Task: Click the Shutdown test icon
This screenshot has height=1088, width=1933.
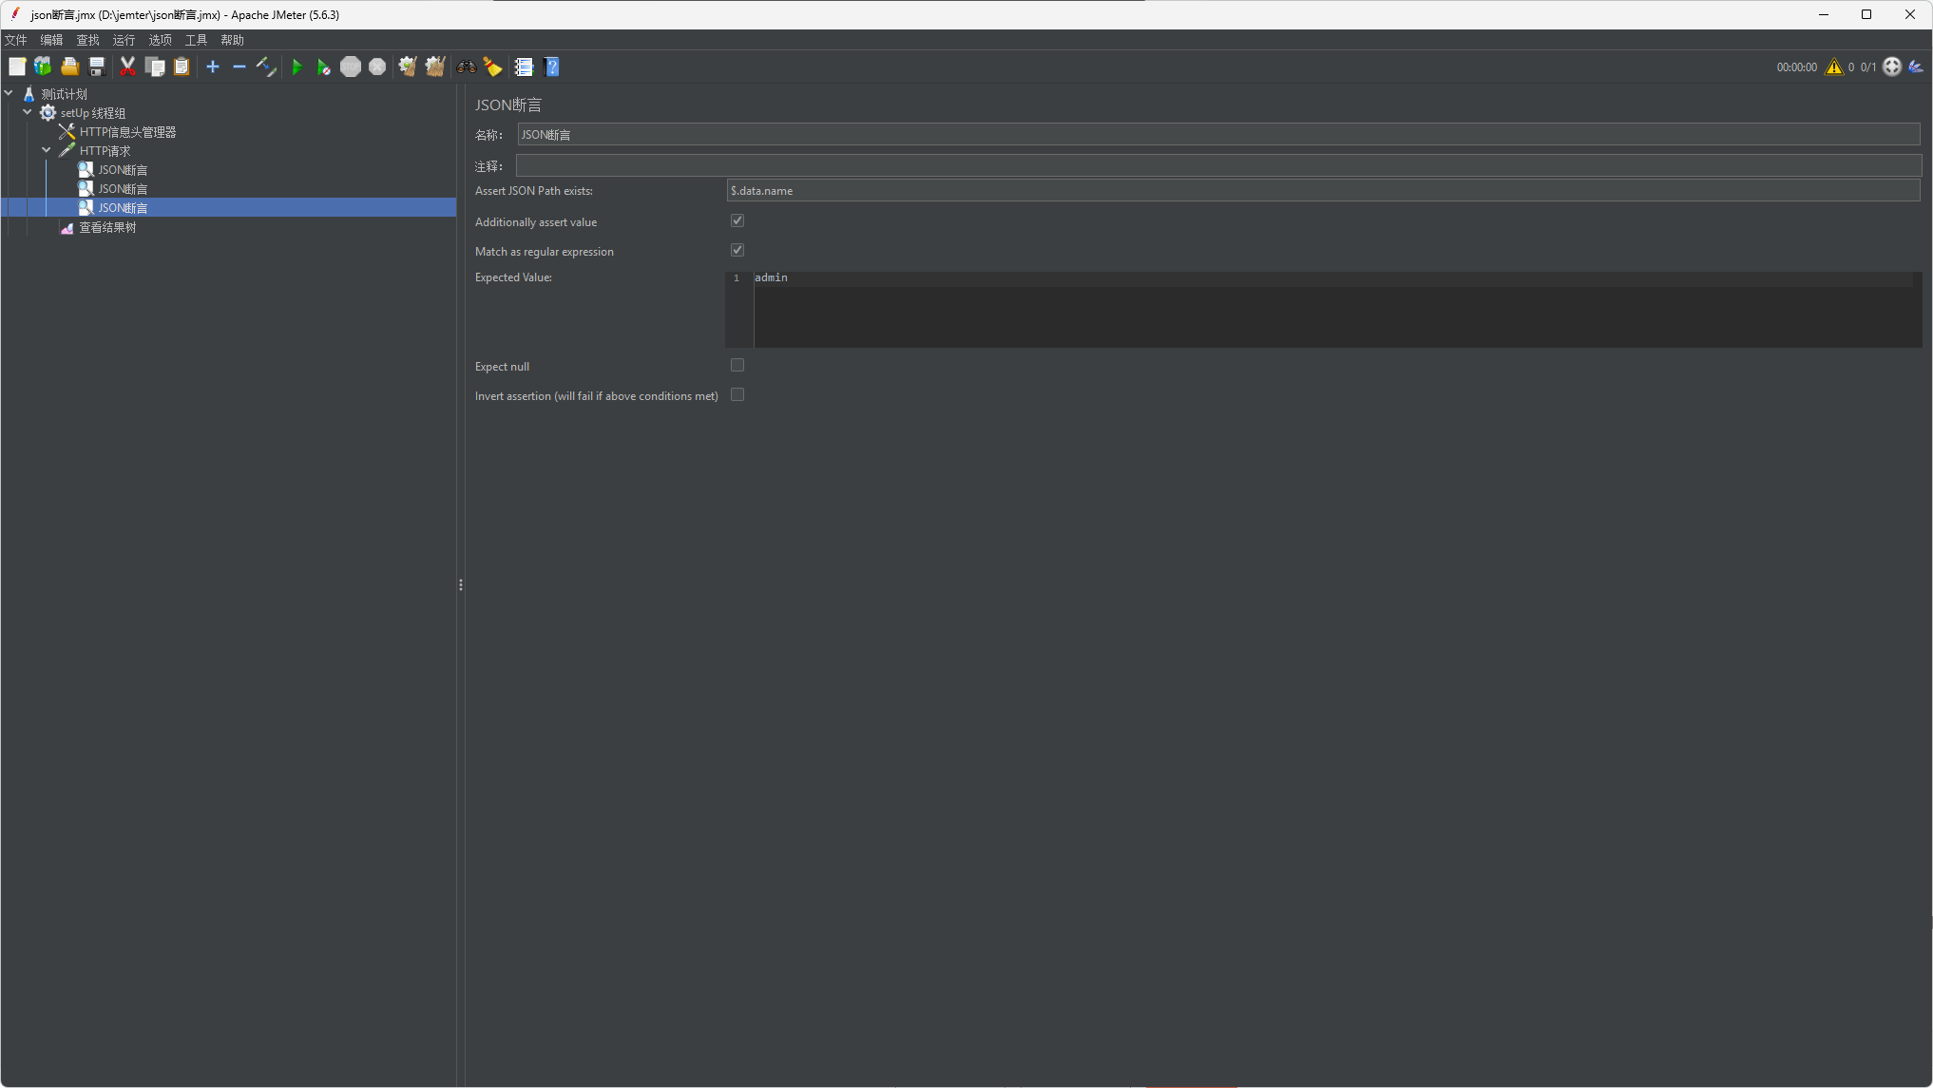Action: point(377,67)
